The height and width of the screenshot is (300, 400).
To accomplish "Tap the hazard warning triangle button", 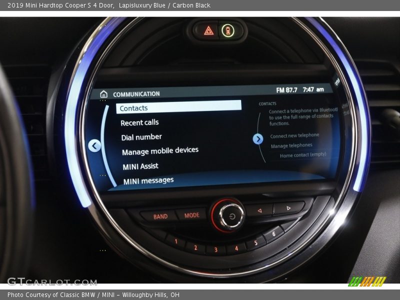I will click(208, 31).
